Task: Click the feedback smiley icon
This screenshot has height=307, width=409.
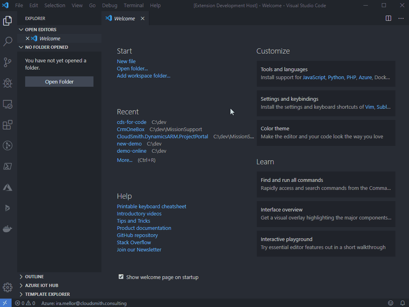Action: [x=391, y=303]
